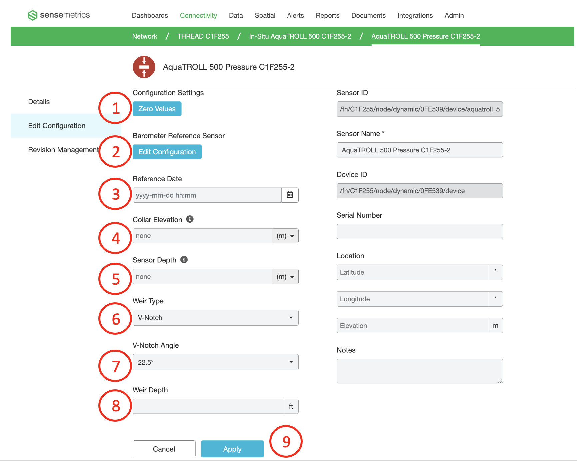The image size is (577, 461).
Task: Click the Sensor Depth input field
Action: click(203, 277)
